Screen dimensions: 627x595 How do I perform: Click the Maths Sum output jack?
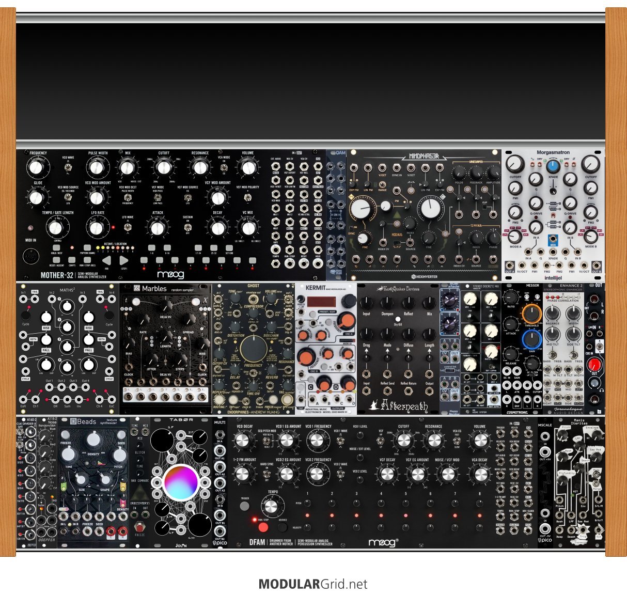[68, 399]
